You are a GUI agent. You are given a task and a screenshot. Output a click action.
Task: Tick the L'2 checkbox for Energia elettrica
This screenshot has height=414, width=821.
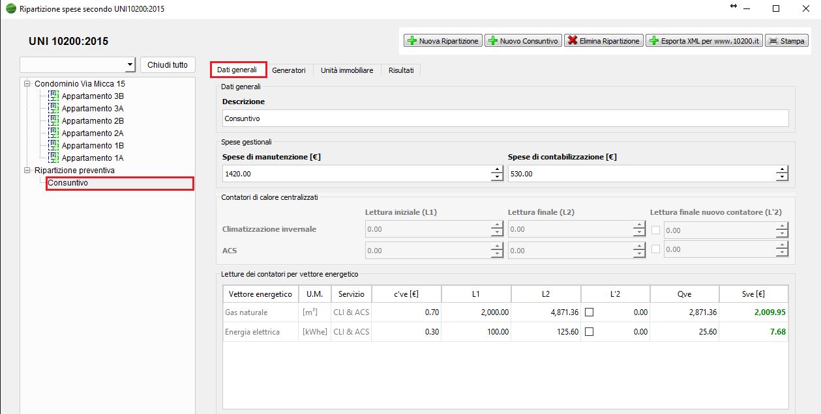click(x=590, y=332)
